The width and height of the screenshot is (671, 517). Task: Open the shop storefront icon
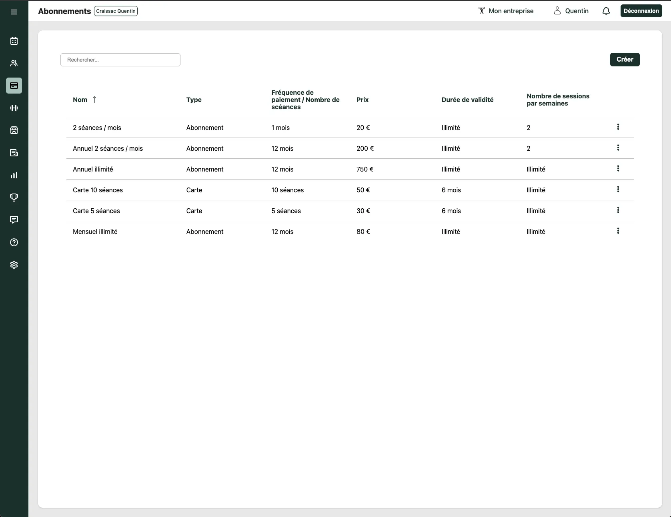coord(14,130)
